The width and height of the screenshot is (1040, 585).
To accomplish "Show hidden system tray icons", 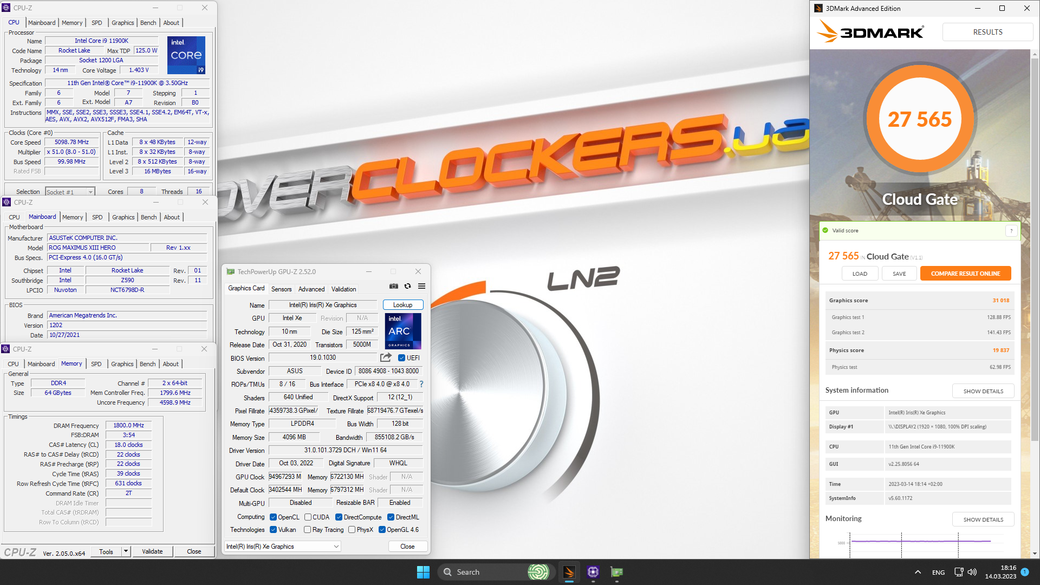I will [x=918, y=572].
